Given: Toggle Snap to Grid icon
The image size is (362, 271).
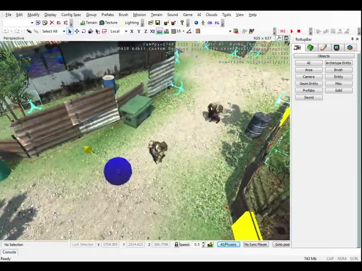Looking at the screenshot, I should [x=173, y=31].
